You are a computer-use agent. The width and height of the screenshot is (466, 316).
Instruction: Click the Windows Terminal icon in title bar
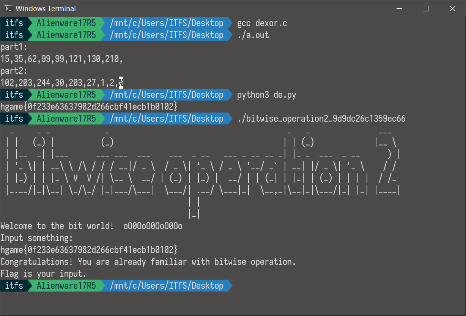tap(9, 8)
